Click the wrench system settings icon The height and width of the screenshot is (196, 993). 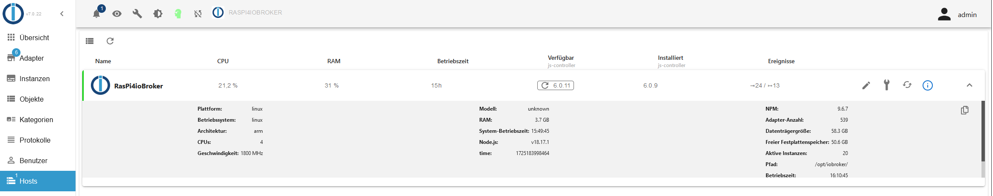137,14
